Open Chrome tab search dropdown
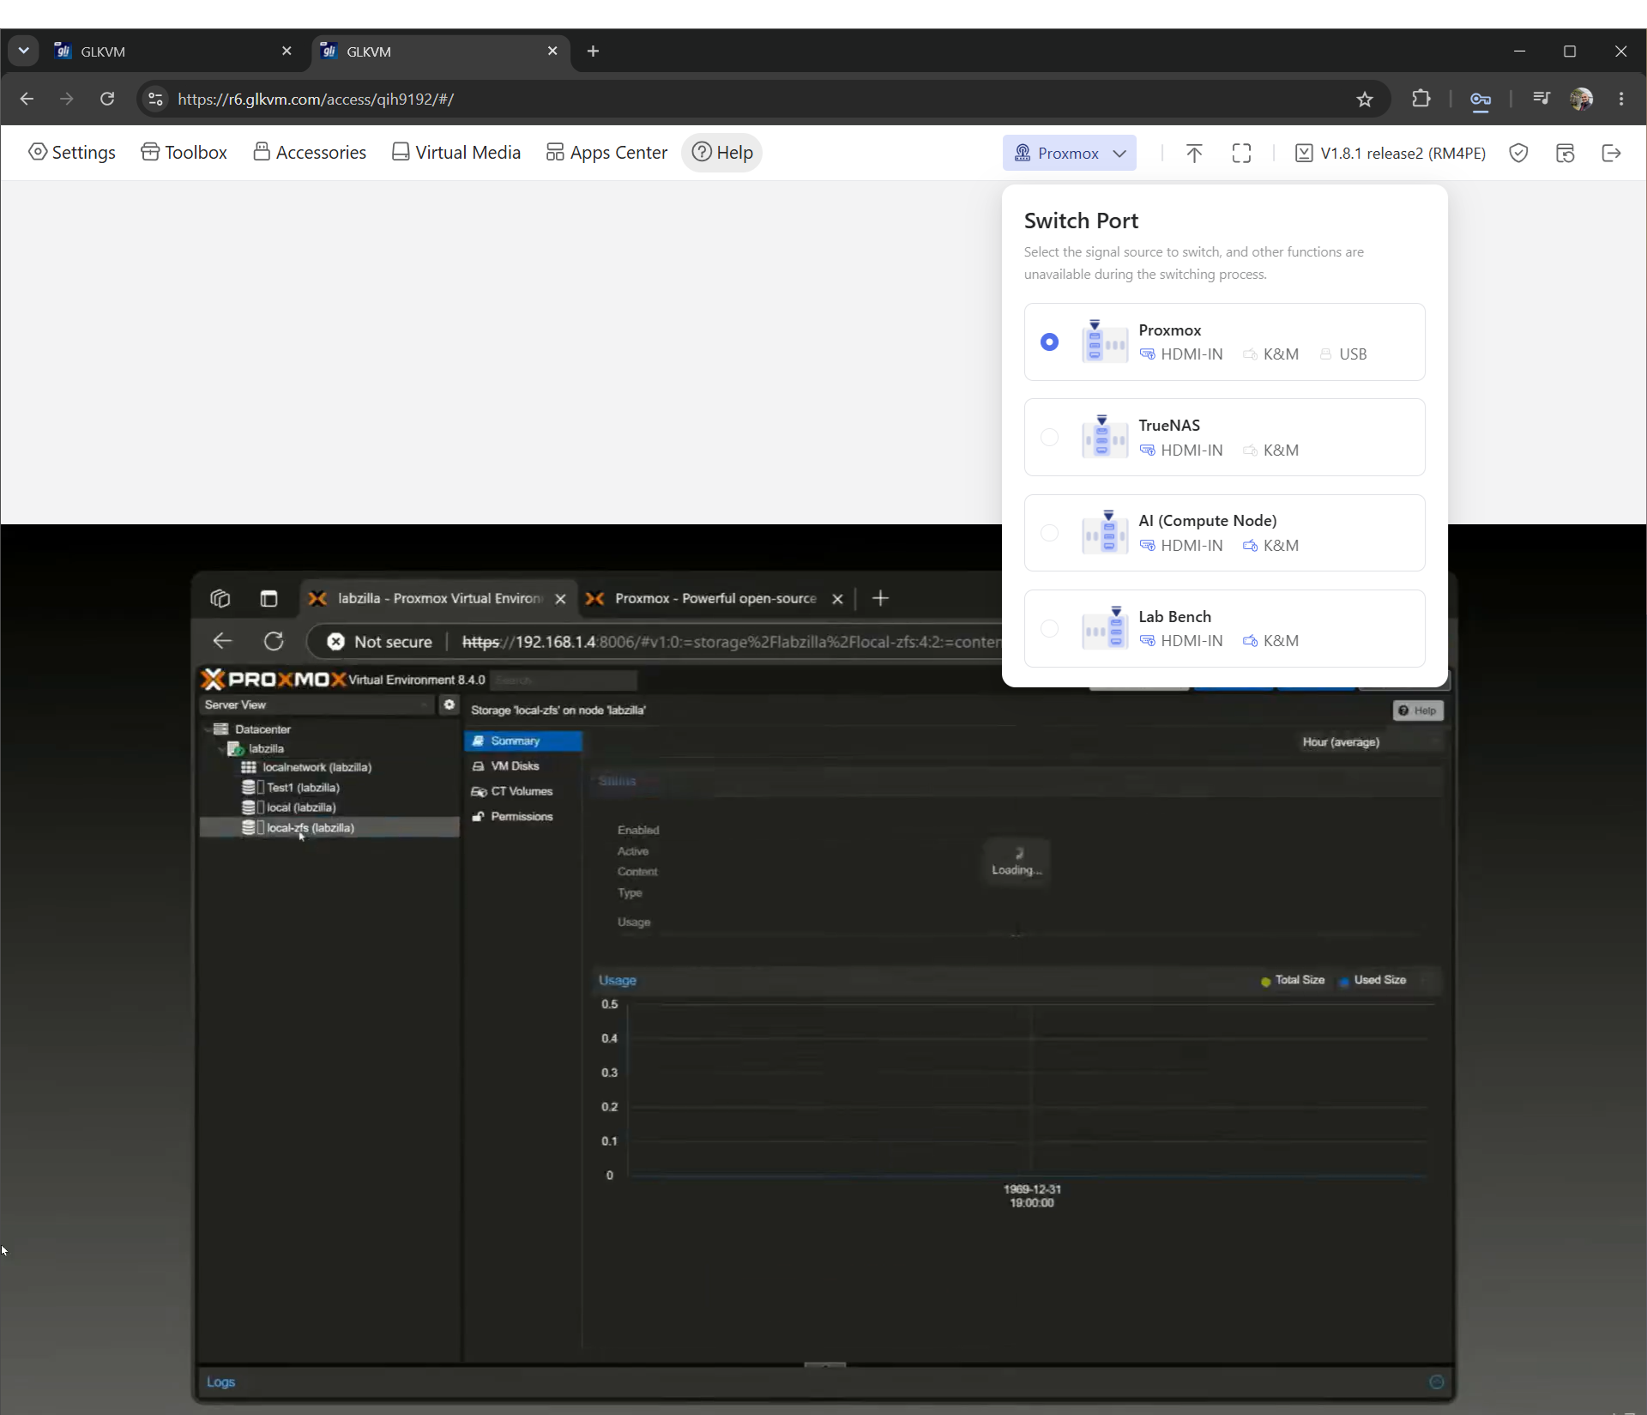Screen dimensions: 1647x1415 pyautogui.click(x=23, y=51)
